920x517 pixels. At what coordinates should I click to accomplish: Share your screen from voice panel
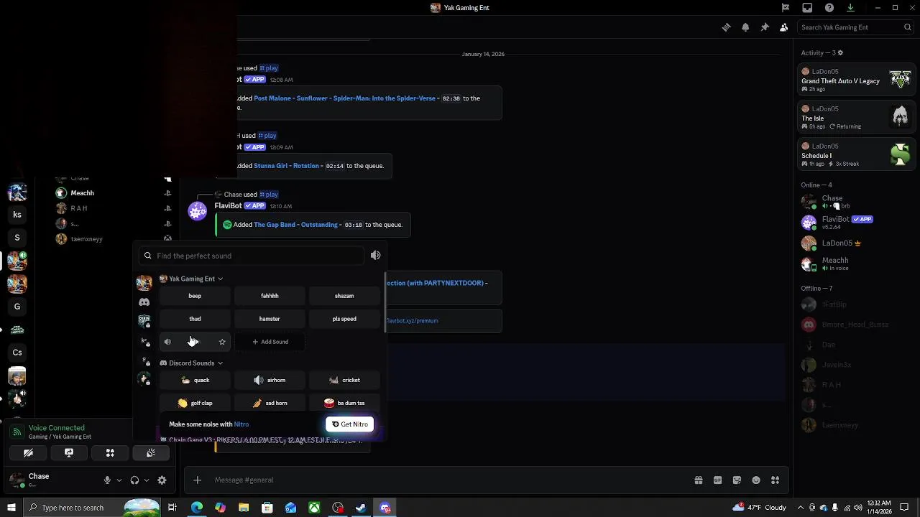[x=69, y=453]
